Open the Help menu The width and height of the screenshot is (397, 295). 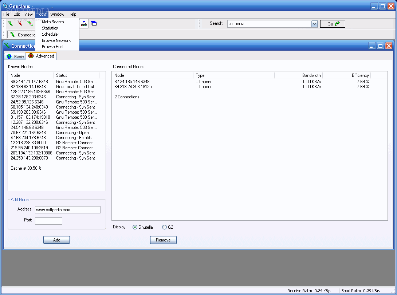[x=72, y=14]
